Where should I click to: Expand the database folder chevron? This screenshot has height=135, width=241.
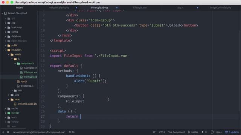6,36
